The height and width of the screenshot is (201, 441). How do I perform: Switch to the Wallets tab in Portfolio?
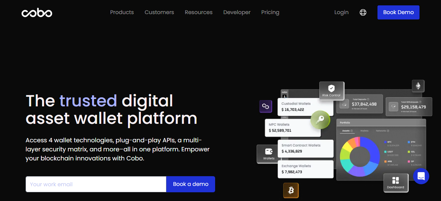click(x=364, y=131)
